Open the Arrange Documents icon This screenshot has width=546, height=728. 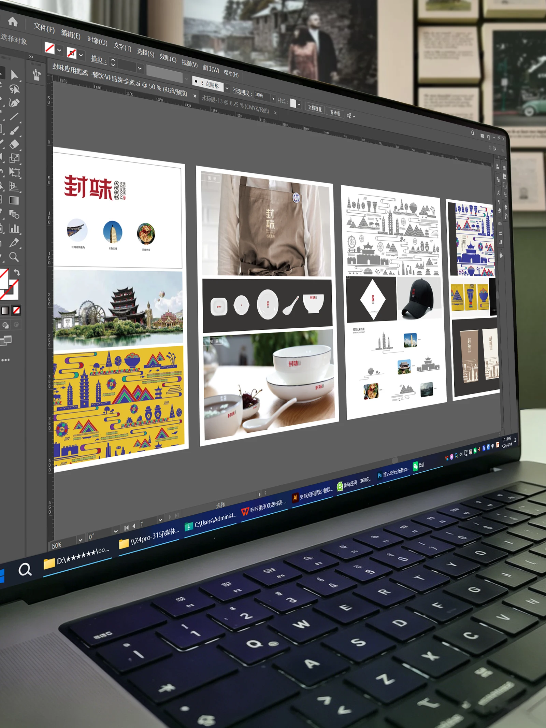tap(482, 135)
